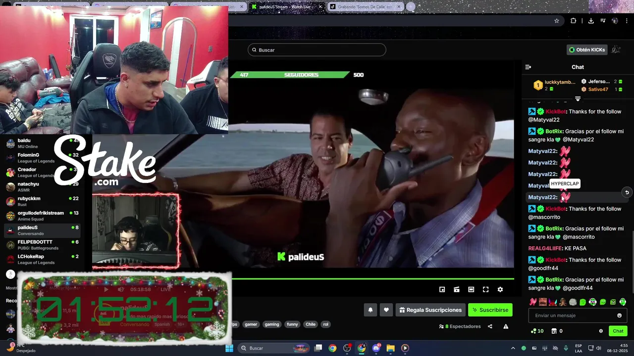Screen dimensions: 634x356
Task: Open orgullodefrikistream channel in the sidebar
Action: (x=42, y=216)
